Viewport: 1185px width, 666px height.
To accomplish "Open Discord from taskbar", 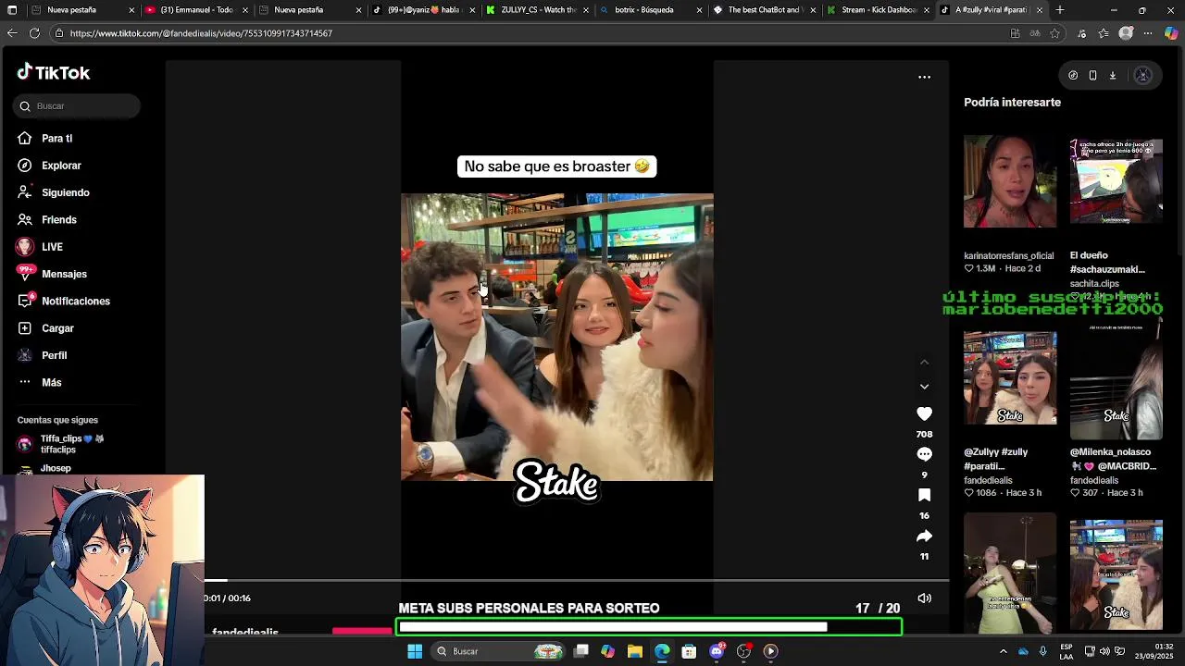I will (717, 651).
